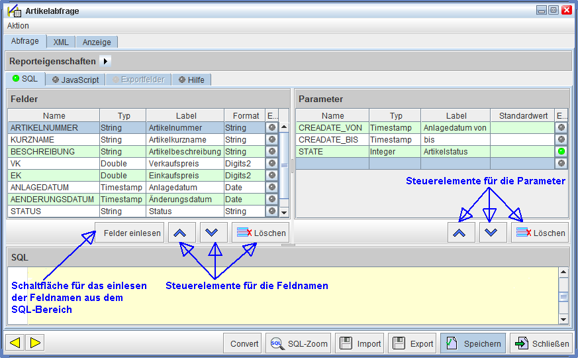Toggle the E... indicator for CREADATE_VON parameter
Viewport: 578px width, 358px height.
coord(561,127)
